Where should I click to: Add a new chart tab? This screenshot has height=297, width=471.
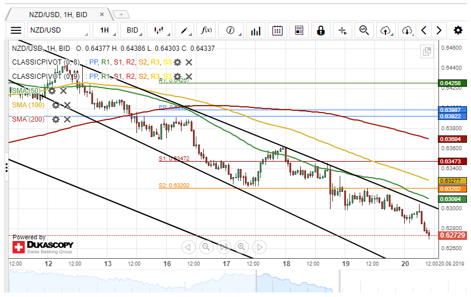120,14
